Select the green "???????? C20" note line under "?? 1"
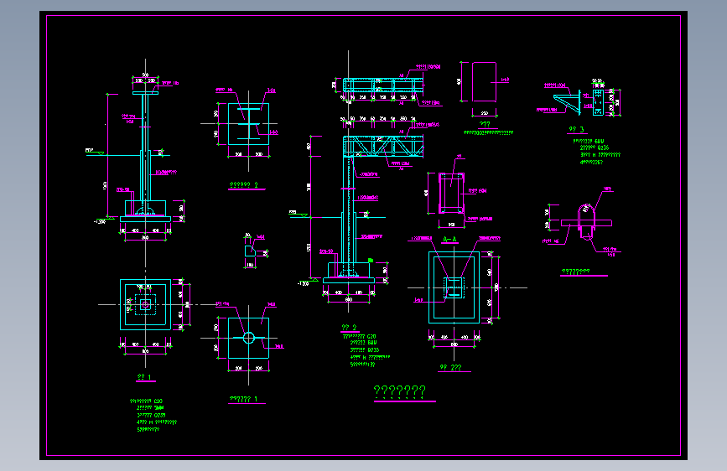This screenshot has width=727, height=471. click(x=147, y=401)
